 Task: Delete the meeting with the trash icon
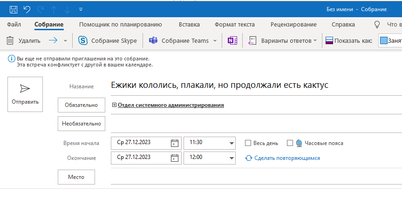pyautogui.click(x=10, y=41)
